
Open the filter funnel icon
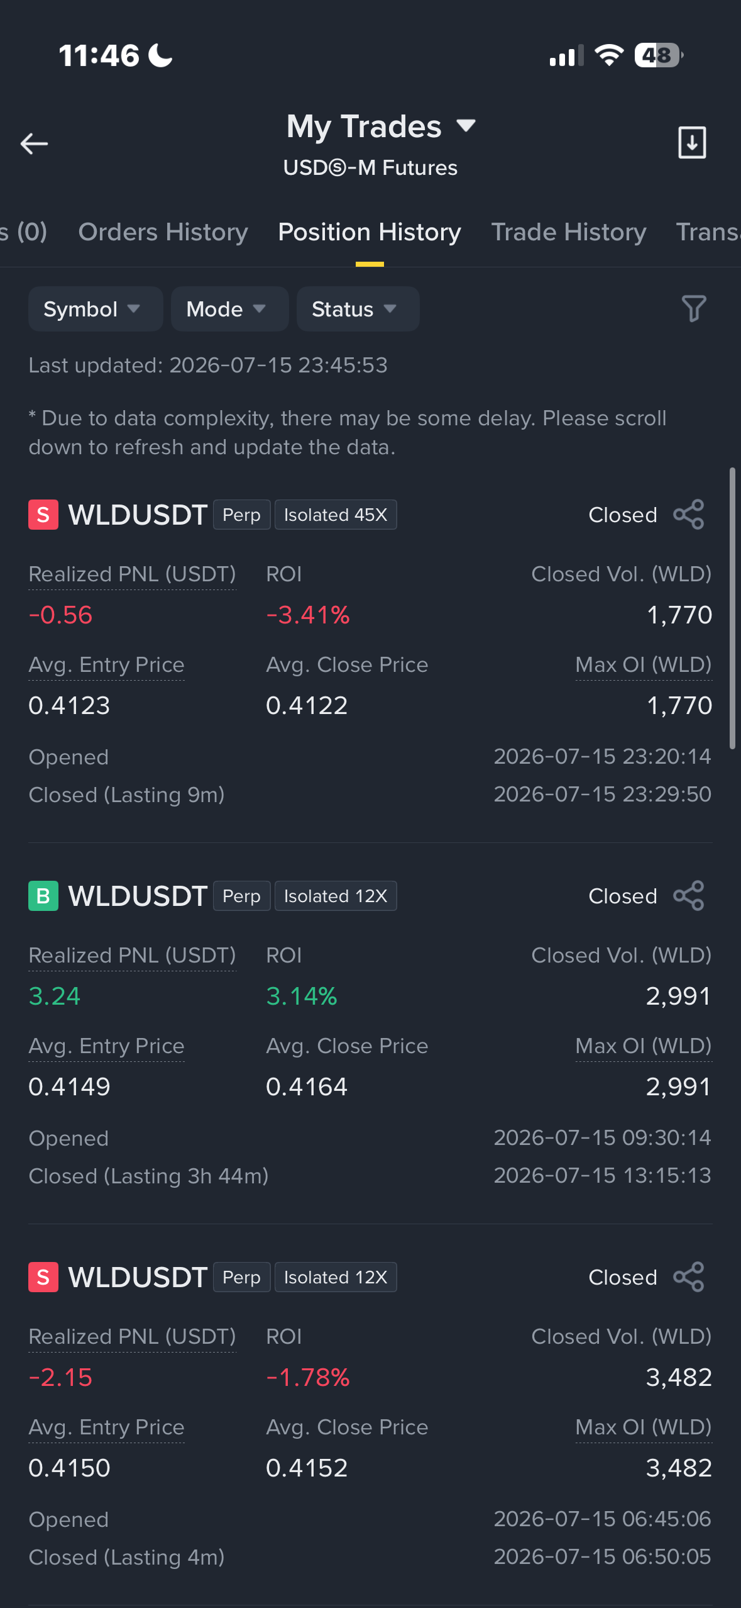694,308
